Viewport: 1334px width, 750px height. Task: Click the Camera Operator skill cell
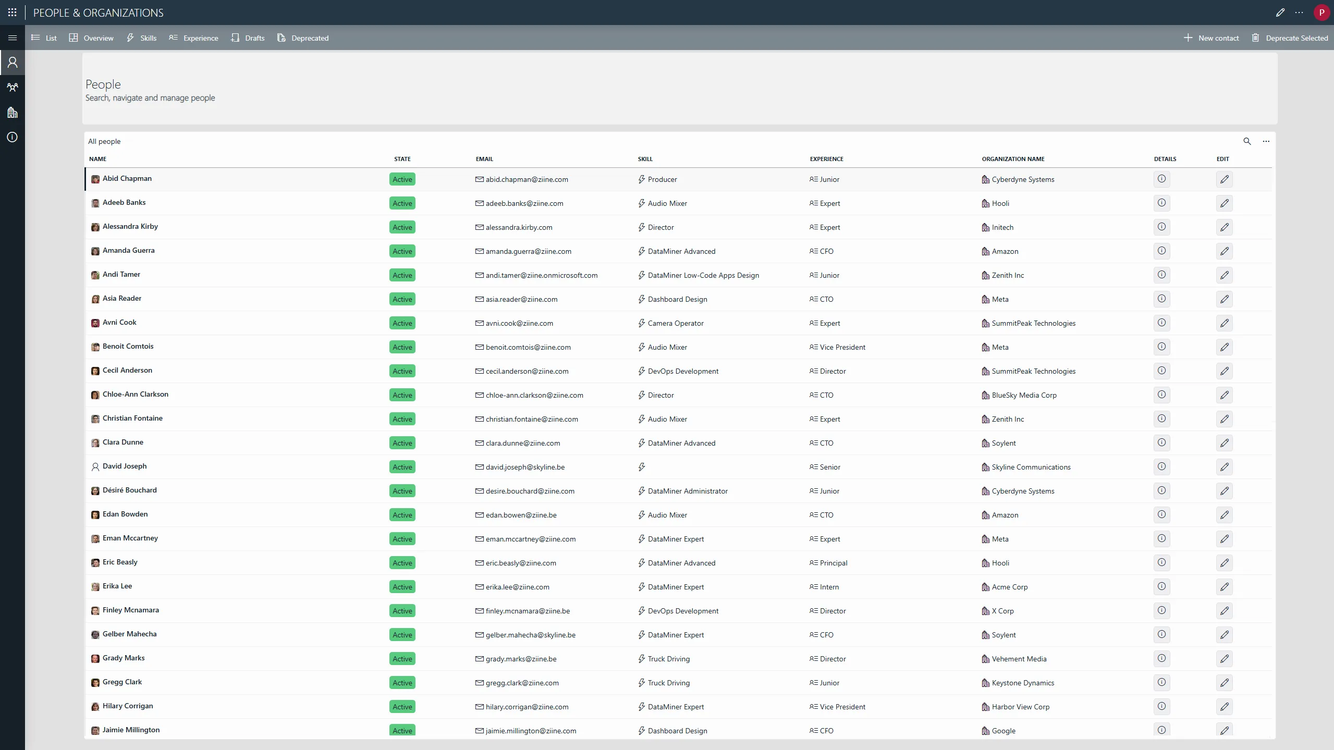676,323
